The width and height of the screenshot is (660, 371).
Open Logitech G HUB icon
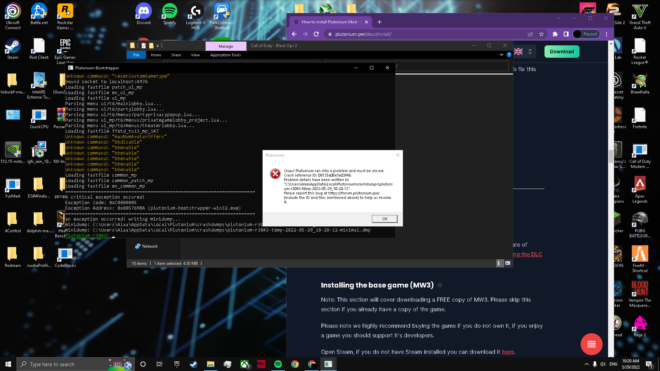(196, 16)
